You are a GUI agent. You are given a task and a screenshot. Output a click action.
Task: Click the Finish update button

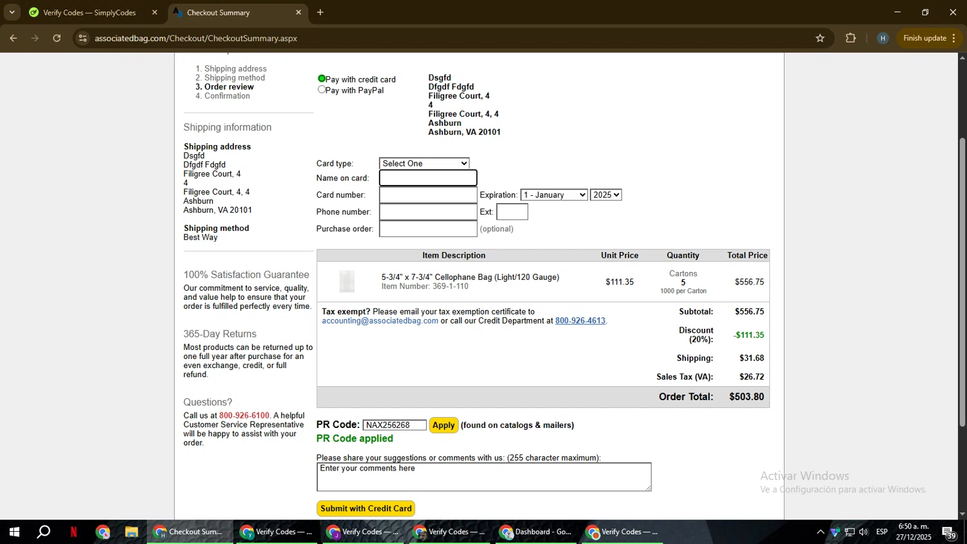coord(930,38)
